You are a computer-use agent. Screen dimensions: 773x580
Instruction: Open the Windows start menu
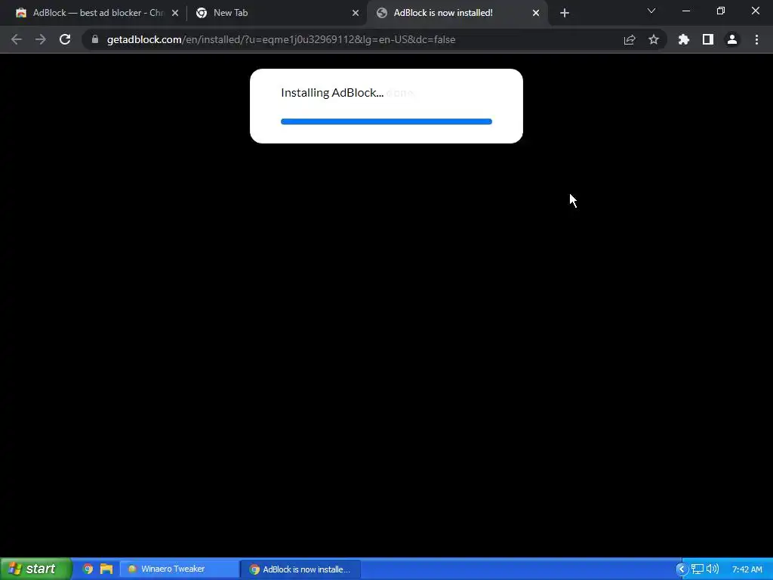(35, 569)
